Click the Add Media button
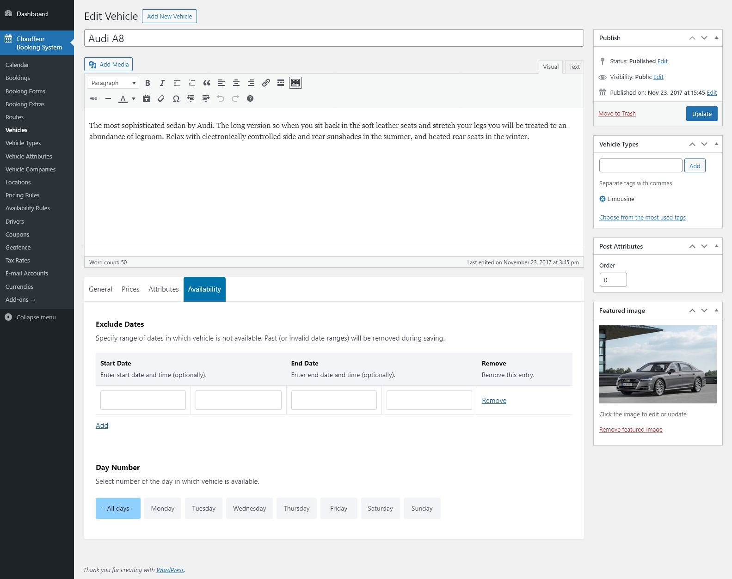This screenshot has width=732, height=579. 108,64
